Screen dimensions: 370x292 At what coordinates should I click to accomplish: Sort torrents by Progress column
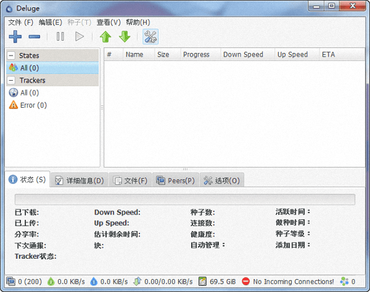pos(200,54)
